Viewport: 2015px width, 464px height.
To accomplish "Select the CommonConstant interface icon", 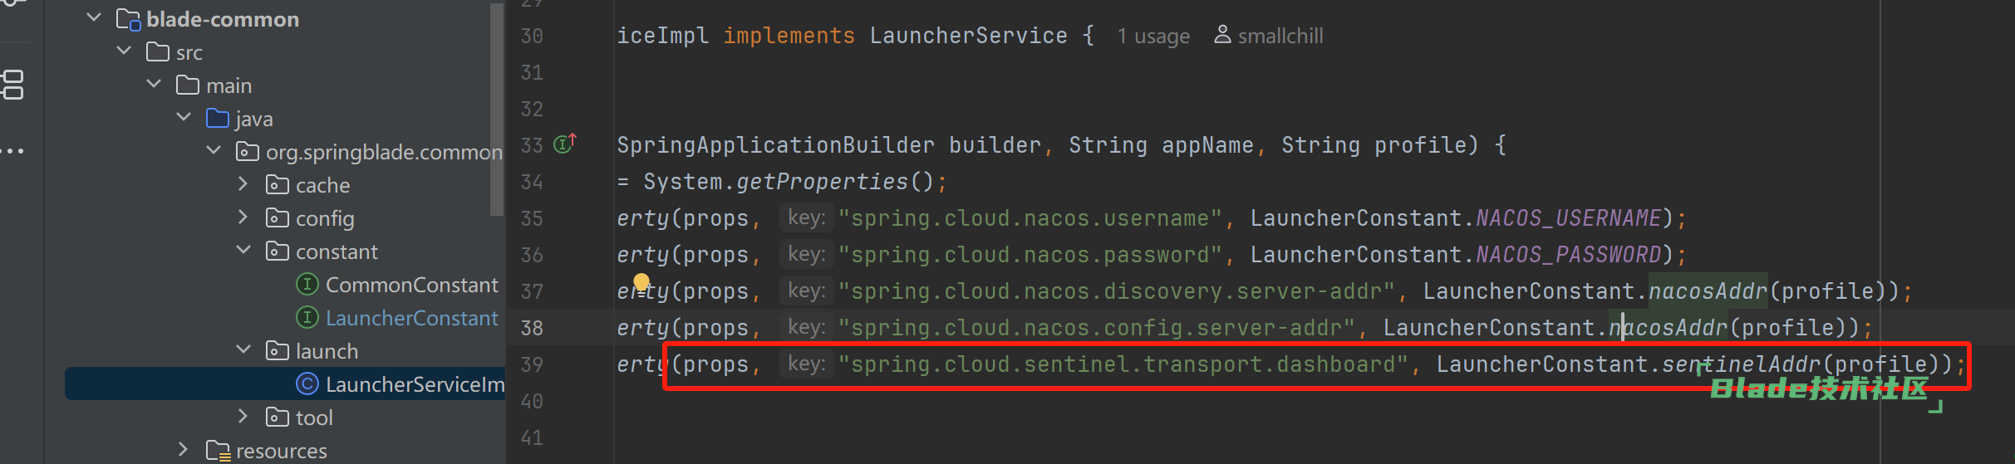I will (x=307, y=285).
